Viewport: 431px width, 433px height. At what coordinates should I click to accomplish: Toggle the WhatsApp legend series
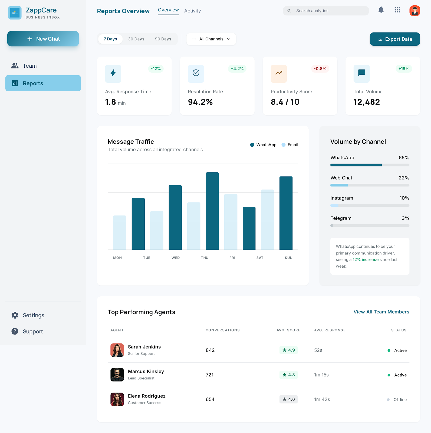tap(263, 145)
